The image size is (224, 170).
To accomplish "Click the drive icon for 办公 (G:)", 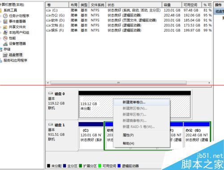I will pos(48,15).
